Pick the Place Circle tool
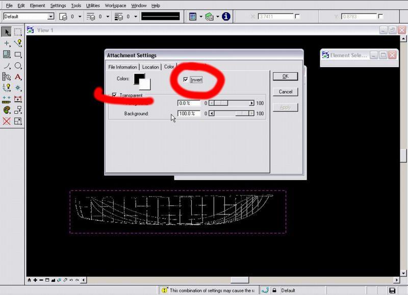The image size is (408, 295). 18,66
